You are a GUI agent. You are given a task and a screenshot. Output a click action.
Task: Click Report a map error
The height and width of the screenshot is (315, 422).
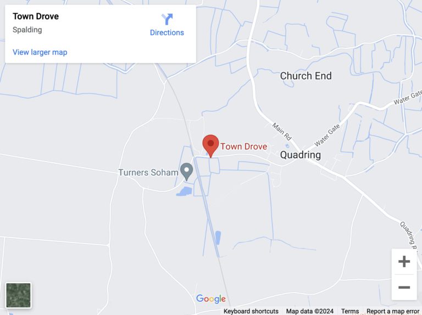click(x=393, y=311)
